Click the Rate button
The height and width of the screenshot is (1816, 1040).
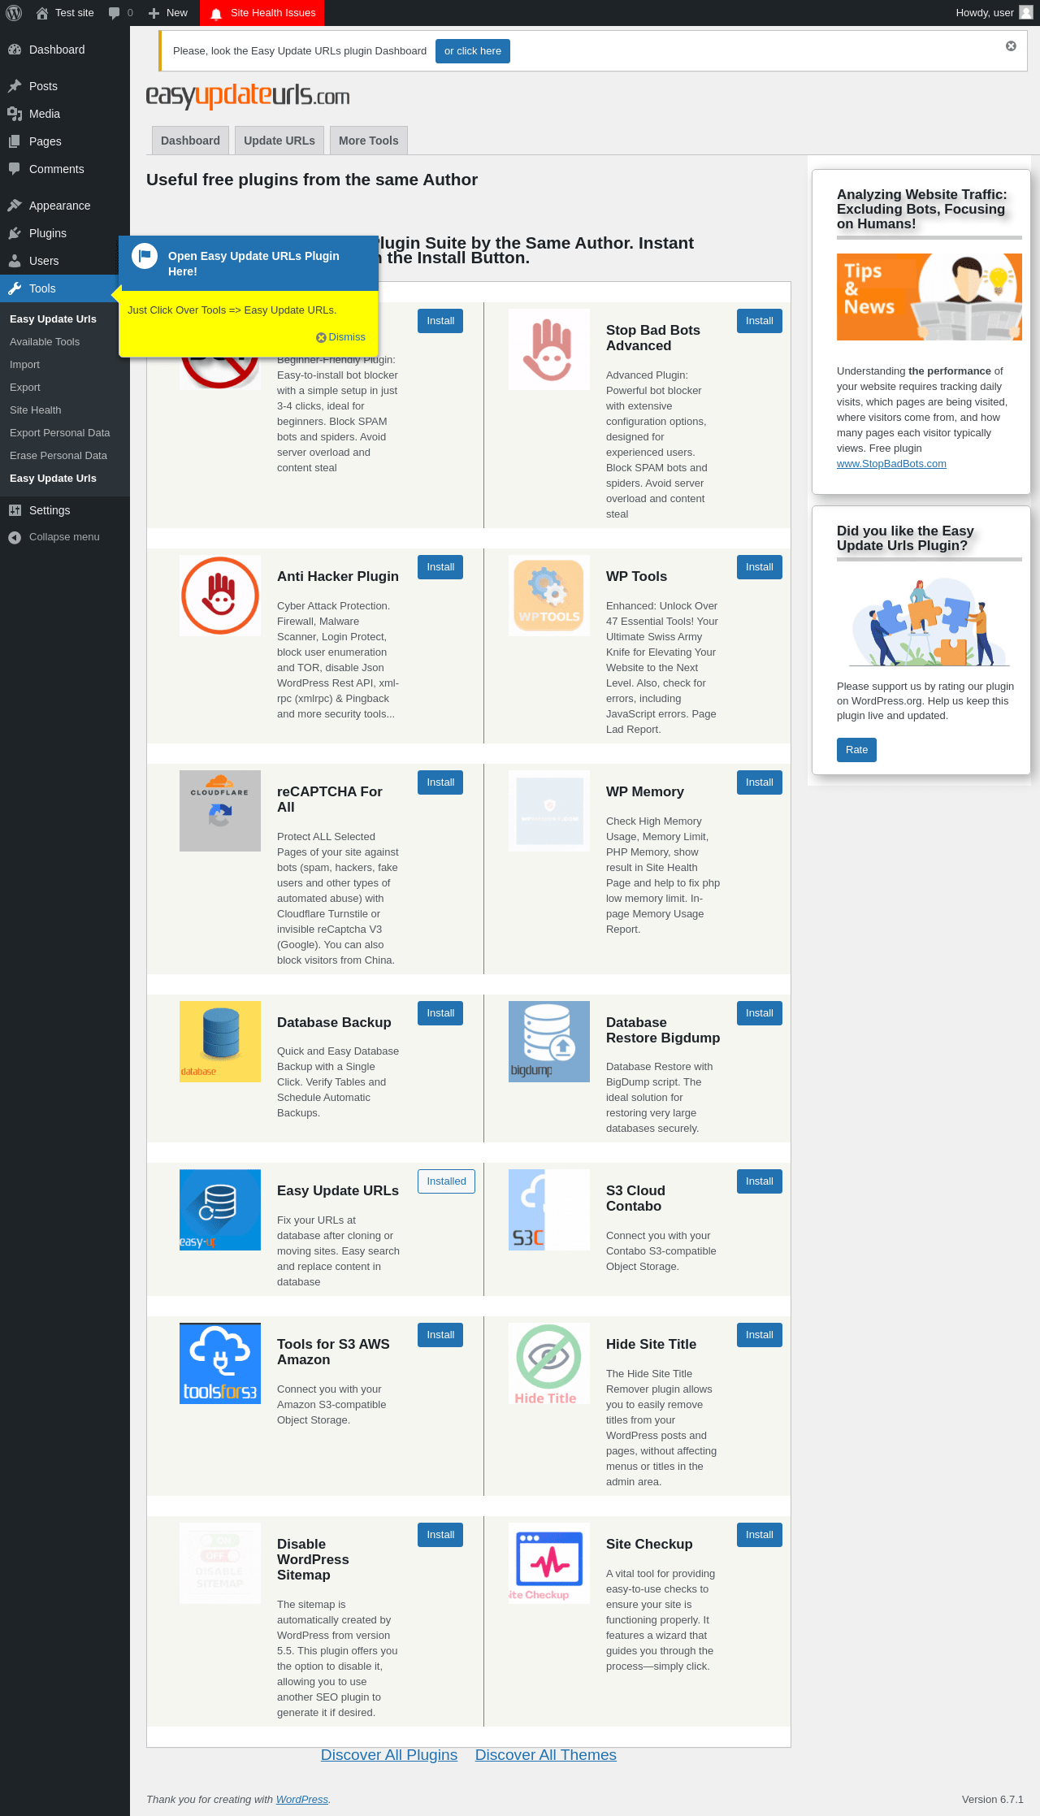tap(856, 750)
